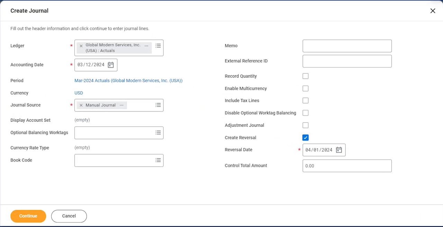This screenshot has width=443, height=227.
Task: Open the Book Code prompt list icon
Action: pyautogui.click(x=158, y=160)
